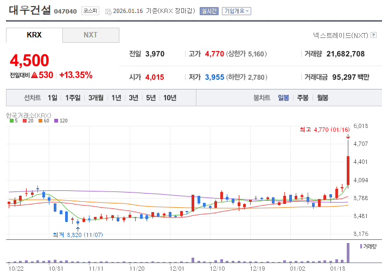The height and width of the screenshot is (275, 382).
Task: Click the purple 거래량 legend marker
Action: tap(361, 246)
